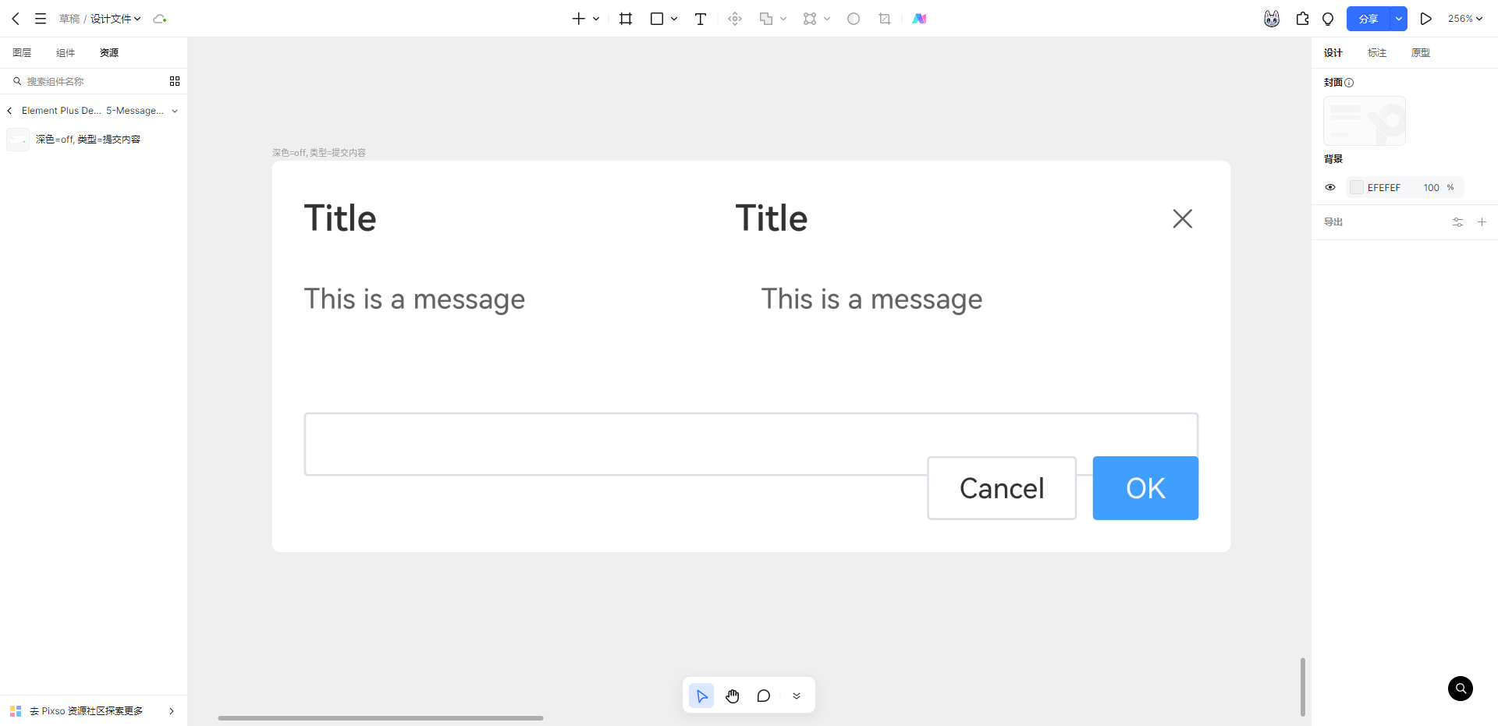Switch to the 图层 layers tab

pyautogui.click(x=22, y=53)
